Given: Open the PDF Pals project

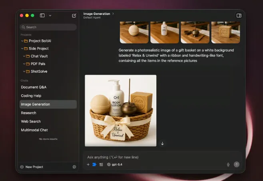Looking at the screenshot, I should click(x=38, y=64).
